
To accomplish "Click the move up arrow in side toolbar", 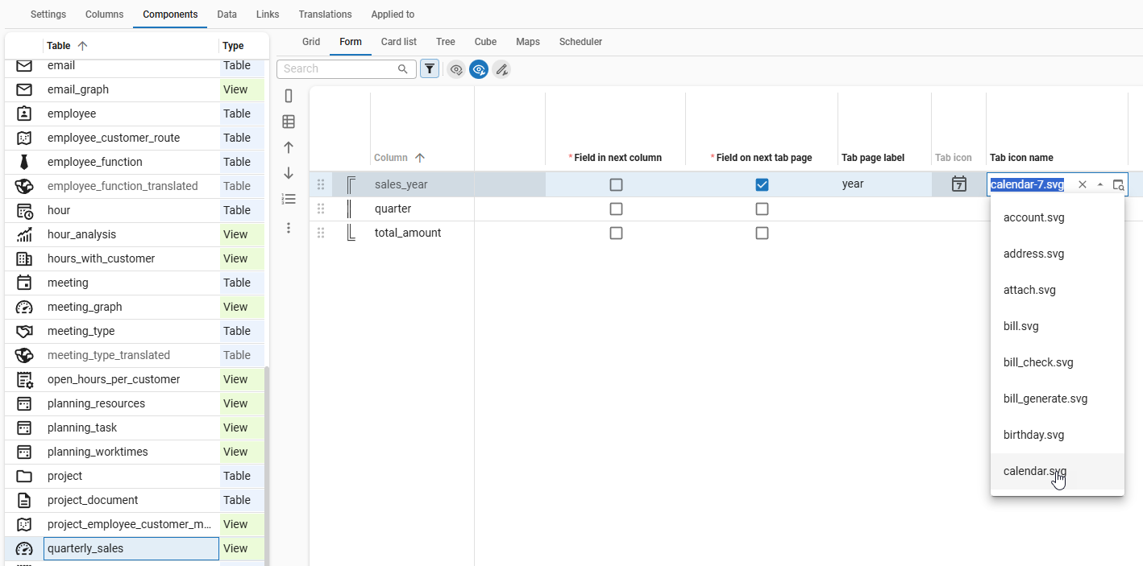I will (x=289, y=147).
